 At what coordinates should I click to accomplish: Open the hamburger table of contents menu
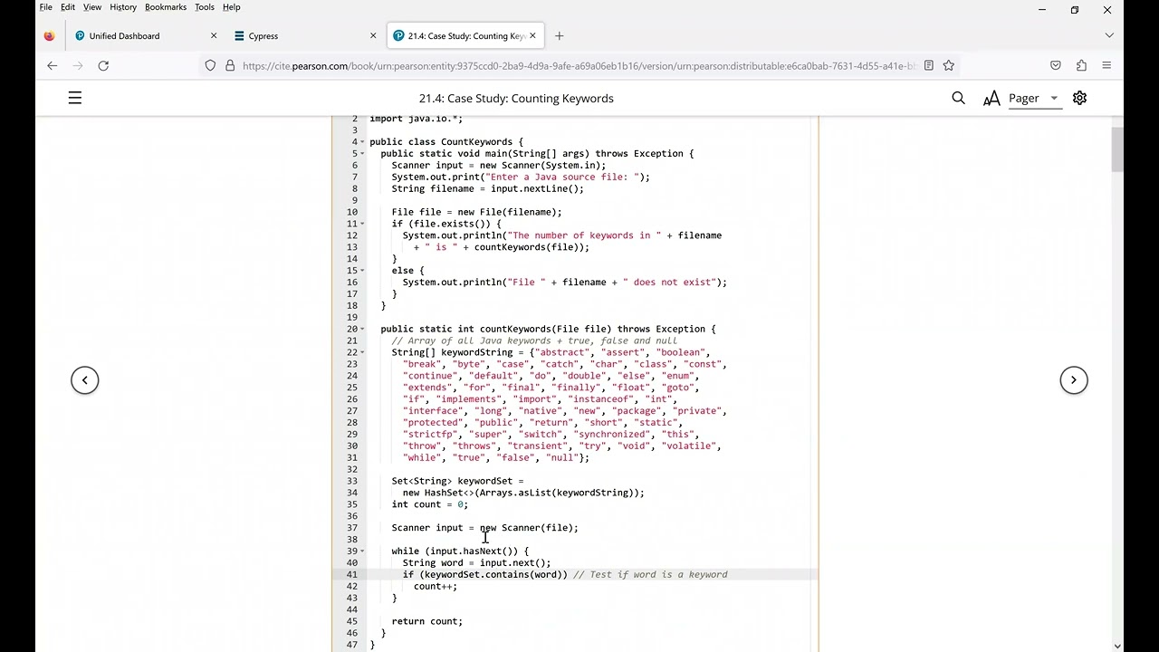pos(75,98)
